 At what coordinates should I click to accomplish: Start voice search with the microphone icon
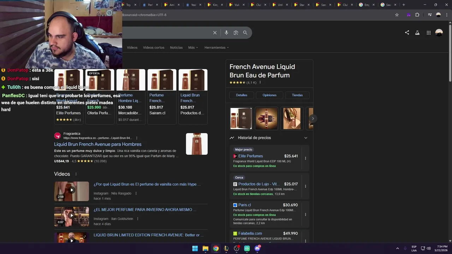point(226,33)
